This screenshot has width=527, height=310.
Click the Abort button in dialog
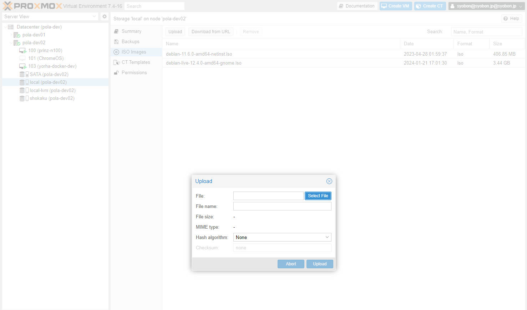291,264
